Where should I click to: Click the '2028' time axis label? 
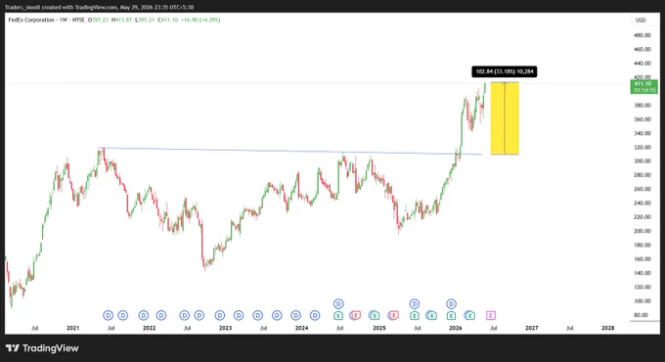click(x=607, y=328)
